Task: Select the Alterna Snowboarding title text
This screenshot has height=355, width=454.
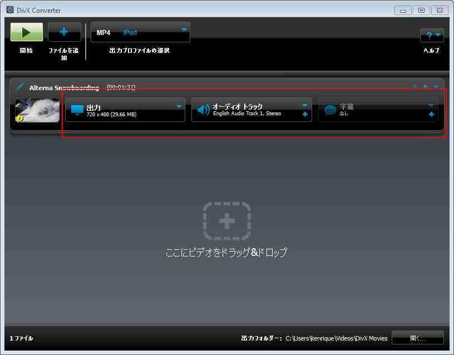Action: (64, 87)
